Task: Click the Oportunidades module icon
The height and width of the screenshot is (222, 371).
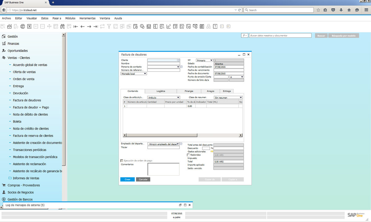Action: point(4,51)
